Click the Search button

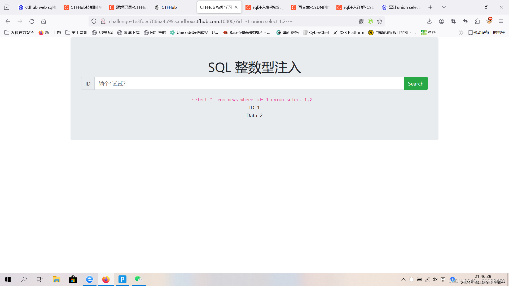415,83
